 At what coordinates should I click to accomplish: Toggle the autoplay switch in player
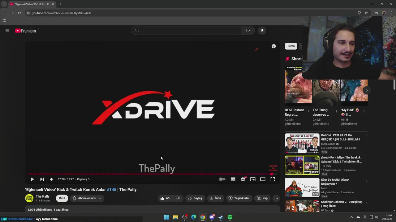click(222, 179)
